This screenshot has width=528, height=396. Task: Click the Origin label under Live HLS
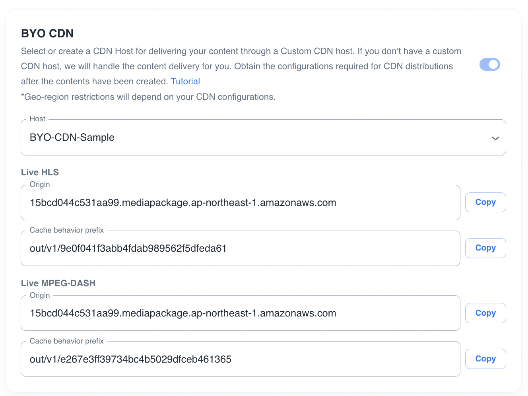40,184
